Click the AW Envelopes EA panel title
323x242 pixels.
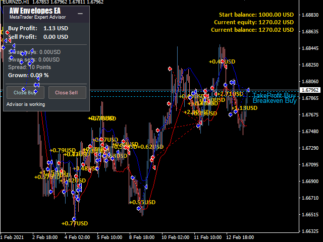[34, 11]
